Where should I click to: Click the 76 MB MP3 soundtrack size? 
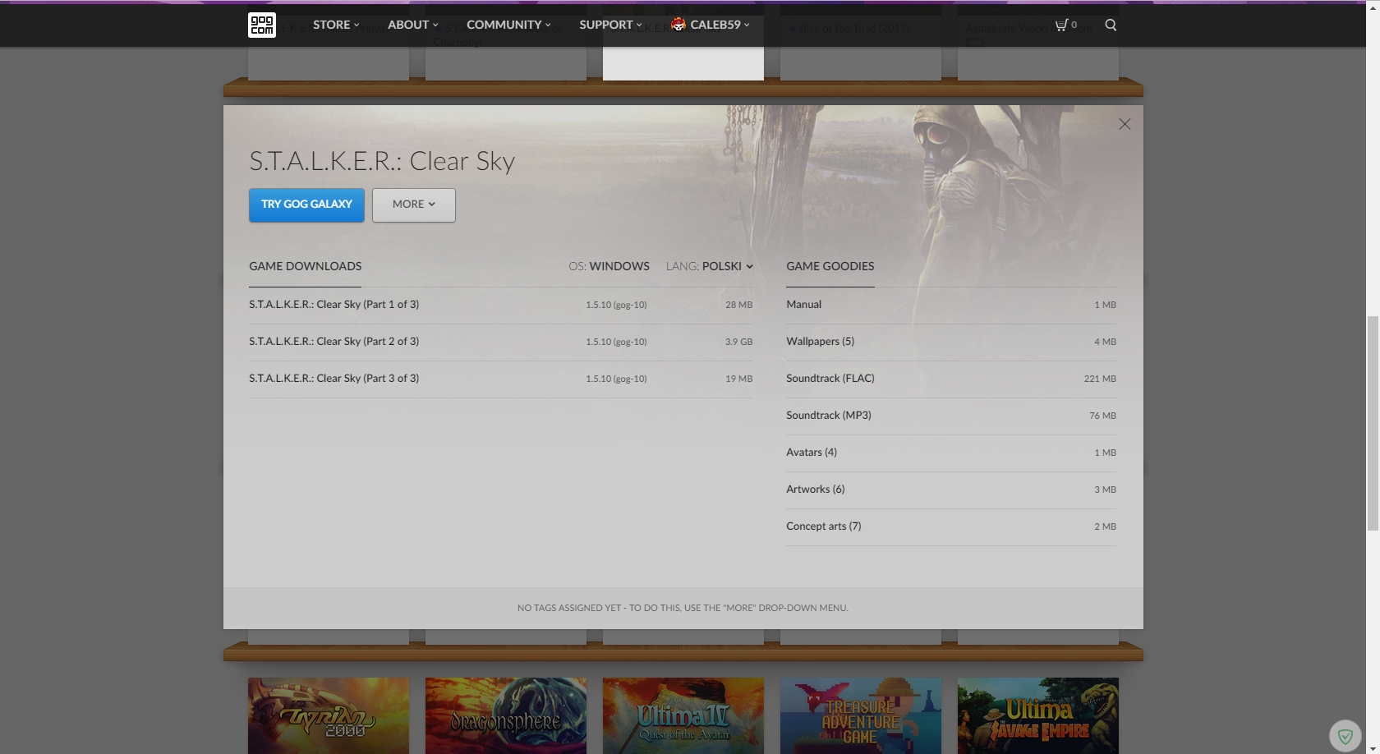1102,416
